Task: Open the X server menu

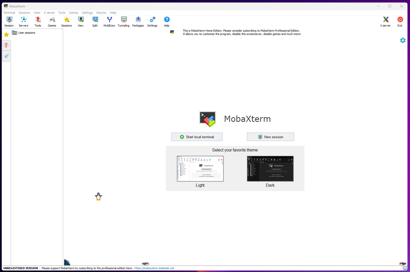Action: coord(49,13)
